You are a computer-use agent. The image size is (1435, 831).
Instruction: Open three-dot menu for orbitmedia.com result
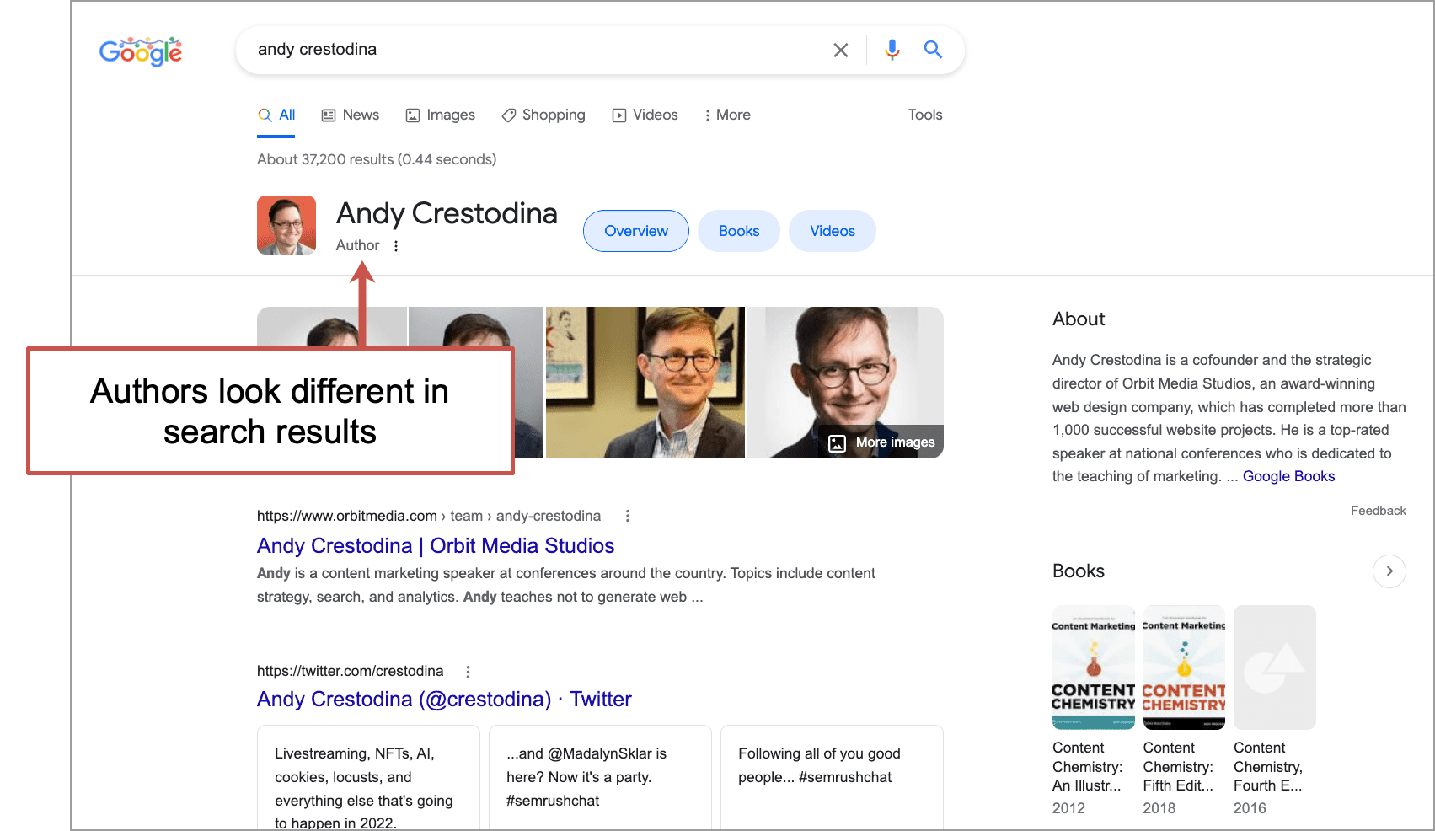(628, 516)
